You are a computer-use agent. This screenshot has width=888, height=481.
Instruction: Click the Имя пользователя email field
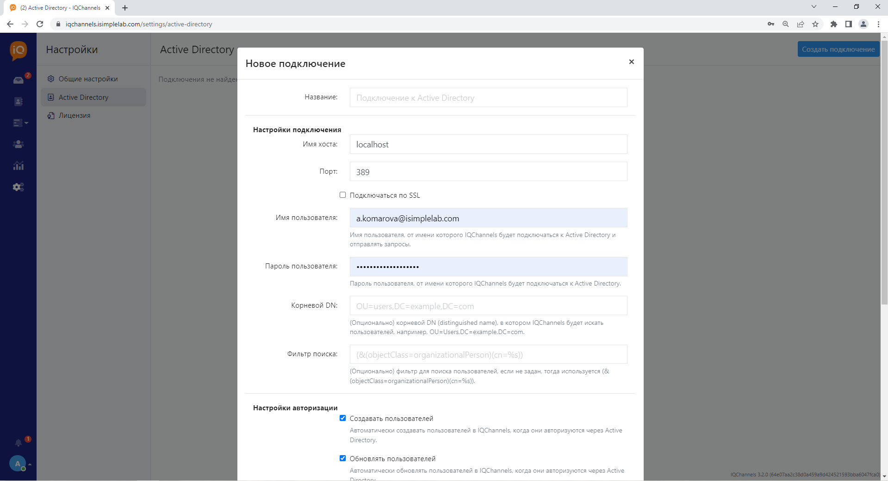tap(488, 218)
